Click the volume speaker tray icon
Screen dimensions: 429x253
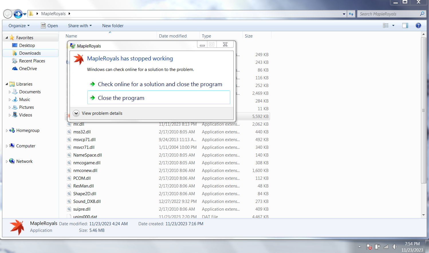point(395,247)
